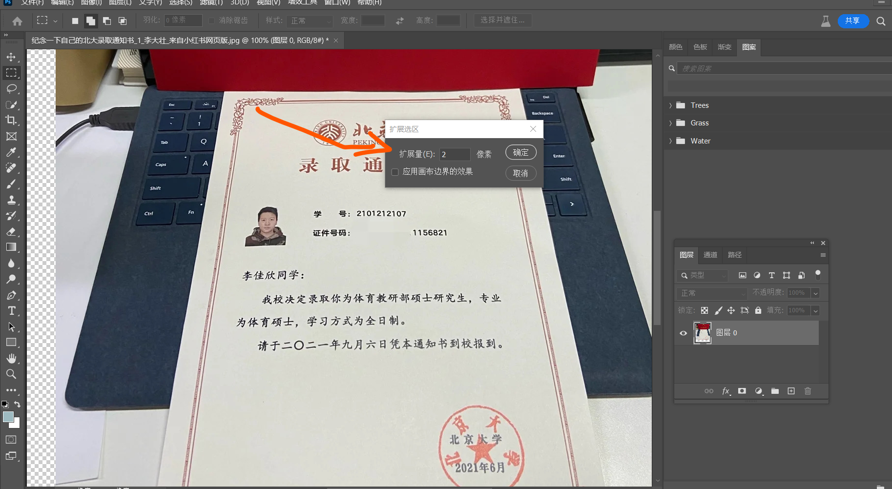892x489 pixels.
Task: Select the Rectangle shape tool
Action: click(11, 343)
